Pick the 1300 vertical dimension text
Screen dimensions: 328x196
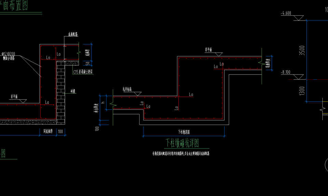coord(302,91)
